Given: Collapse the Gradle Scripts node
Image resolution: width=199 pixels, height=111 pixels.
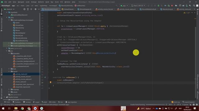Looking at the screenshot, I should [4, 97].
